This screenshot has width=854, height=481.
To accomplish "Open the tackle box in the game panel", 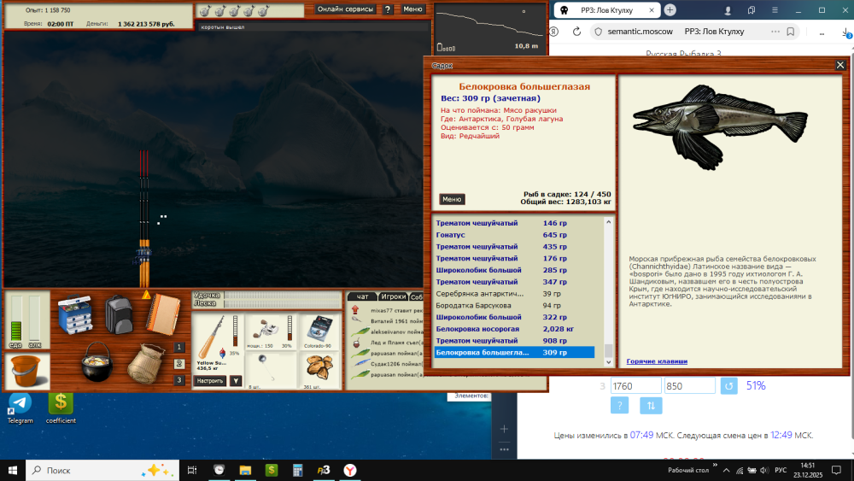I will [x=75, y=314].
